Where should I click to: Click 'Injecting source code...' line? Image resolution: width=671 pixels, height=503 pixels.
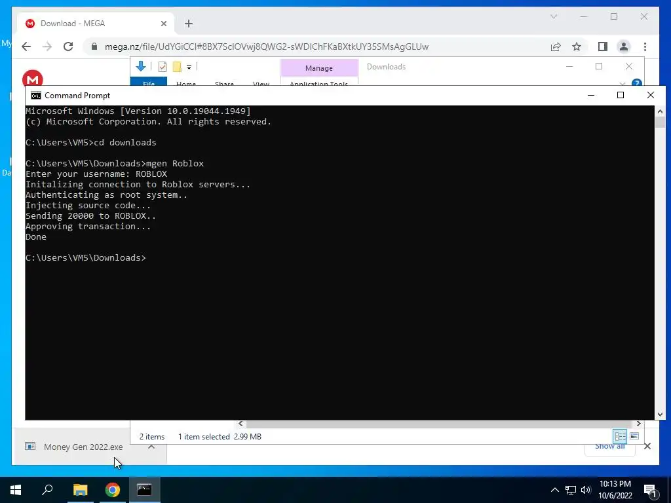point(88,205)
